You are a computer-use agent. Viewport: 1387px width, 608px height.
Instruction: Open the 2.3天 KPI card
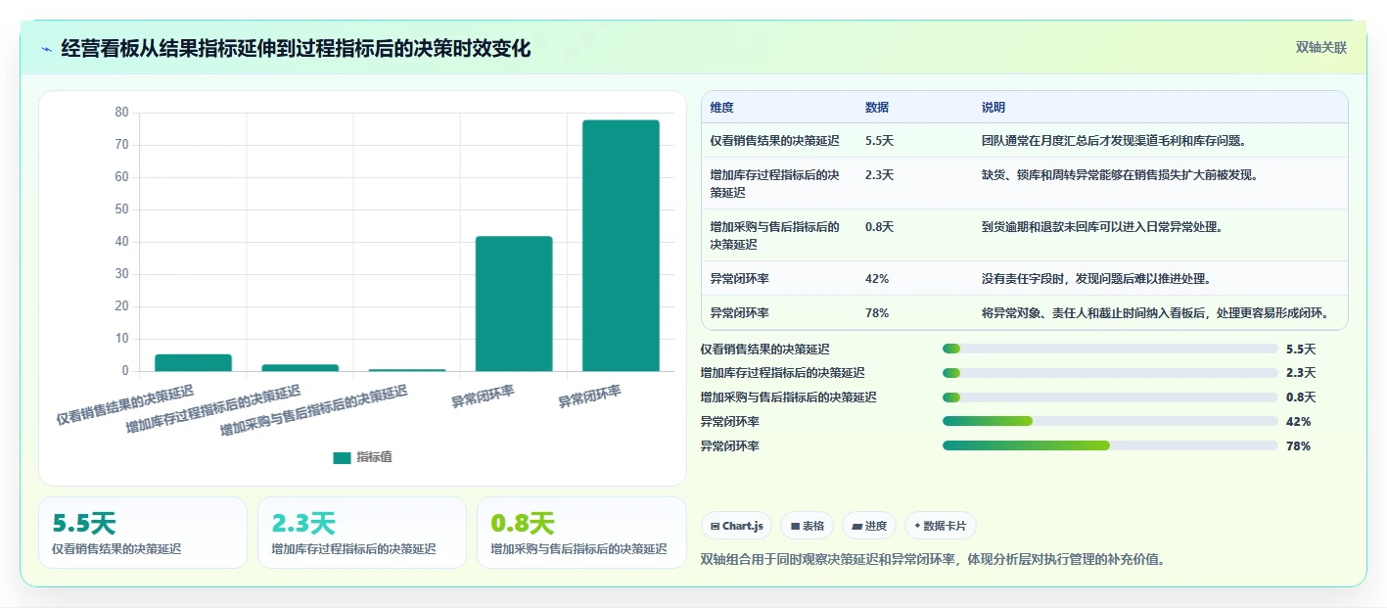click(362, 533)
